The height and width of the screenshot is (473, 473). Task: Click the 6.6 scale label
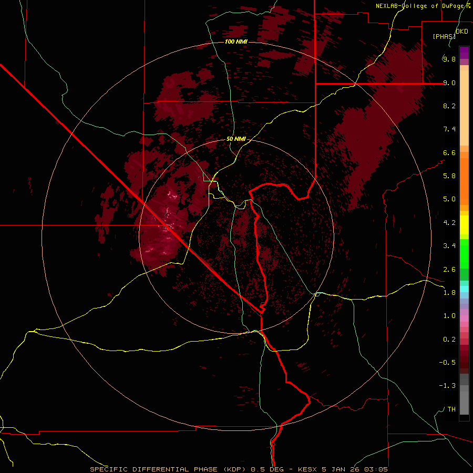[449, 152]
